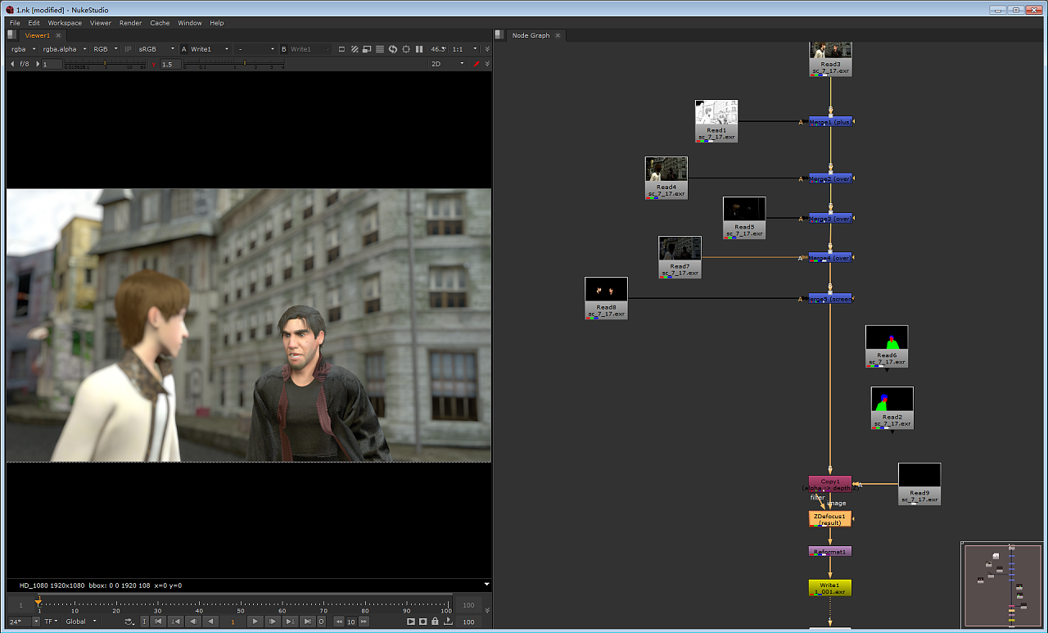Click the lock icon in playback bar
This screenshot has width=1048, height=633.
point(436,622)
